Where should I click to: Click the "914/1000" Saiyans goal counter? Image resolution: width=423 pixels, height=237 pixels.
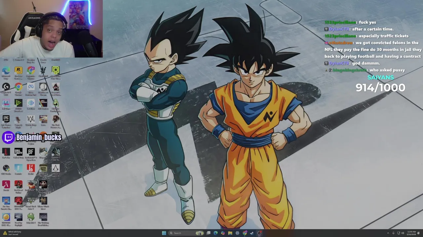pos(380,88)
